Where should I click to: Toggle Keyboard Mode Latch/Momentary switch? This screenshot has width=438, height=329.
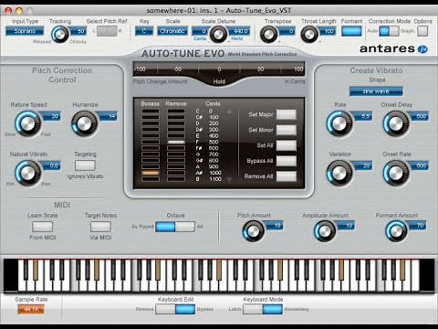263,309
